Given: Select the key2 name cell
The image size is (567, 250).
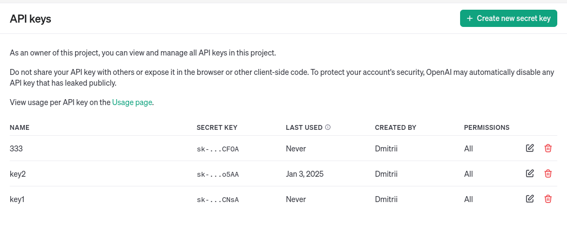Looking at the screenshot, I should (x=18, y=174).
